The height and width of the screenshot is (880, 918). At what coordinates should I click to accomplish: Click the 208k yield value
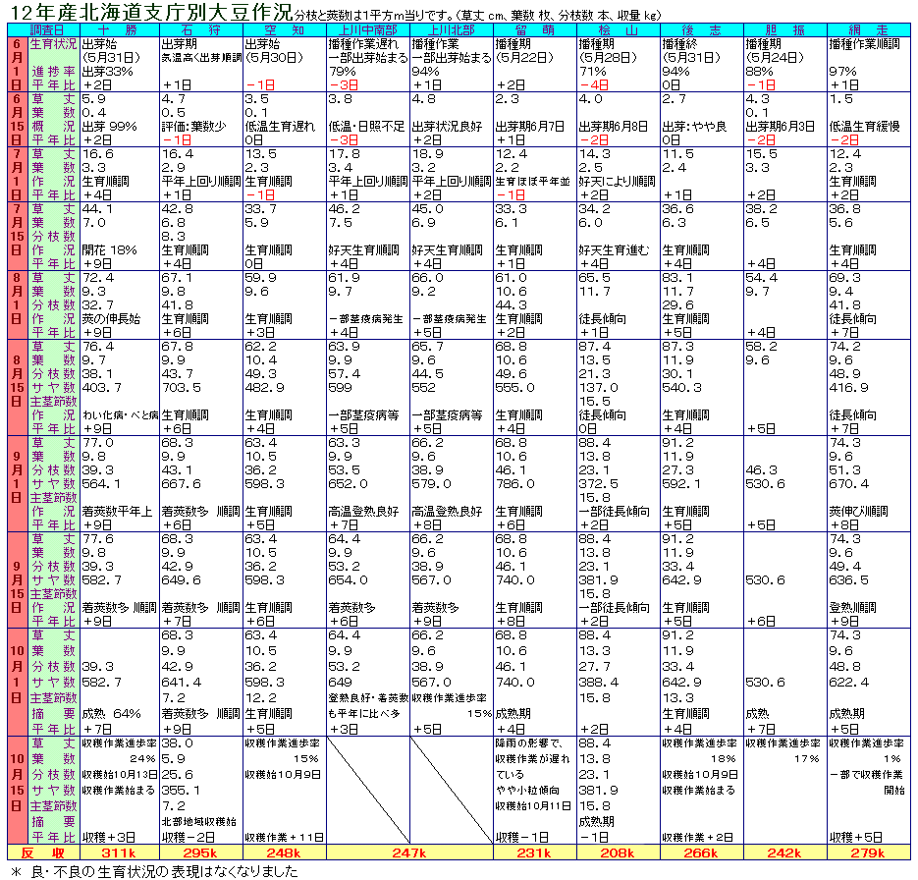(x=618, y=852)
